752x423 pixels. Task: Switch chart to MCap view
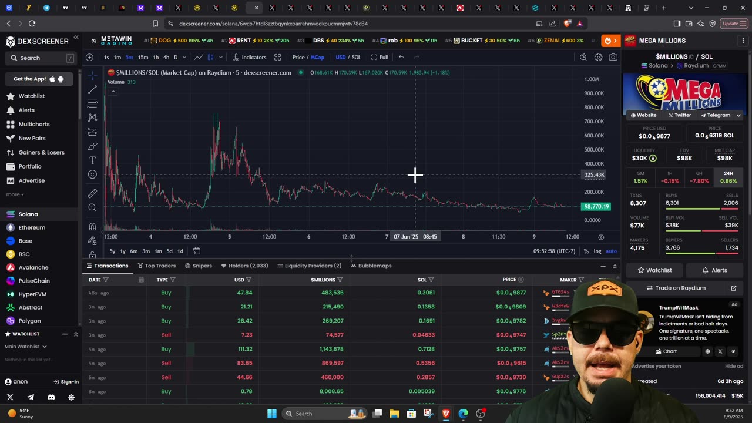point(317,57)
